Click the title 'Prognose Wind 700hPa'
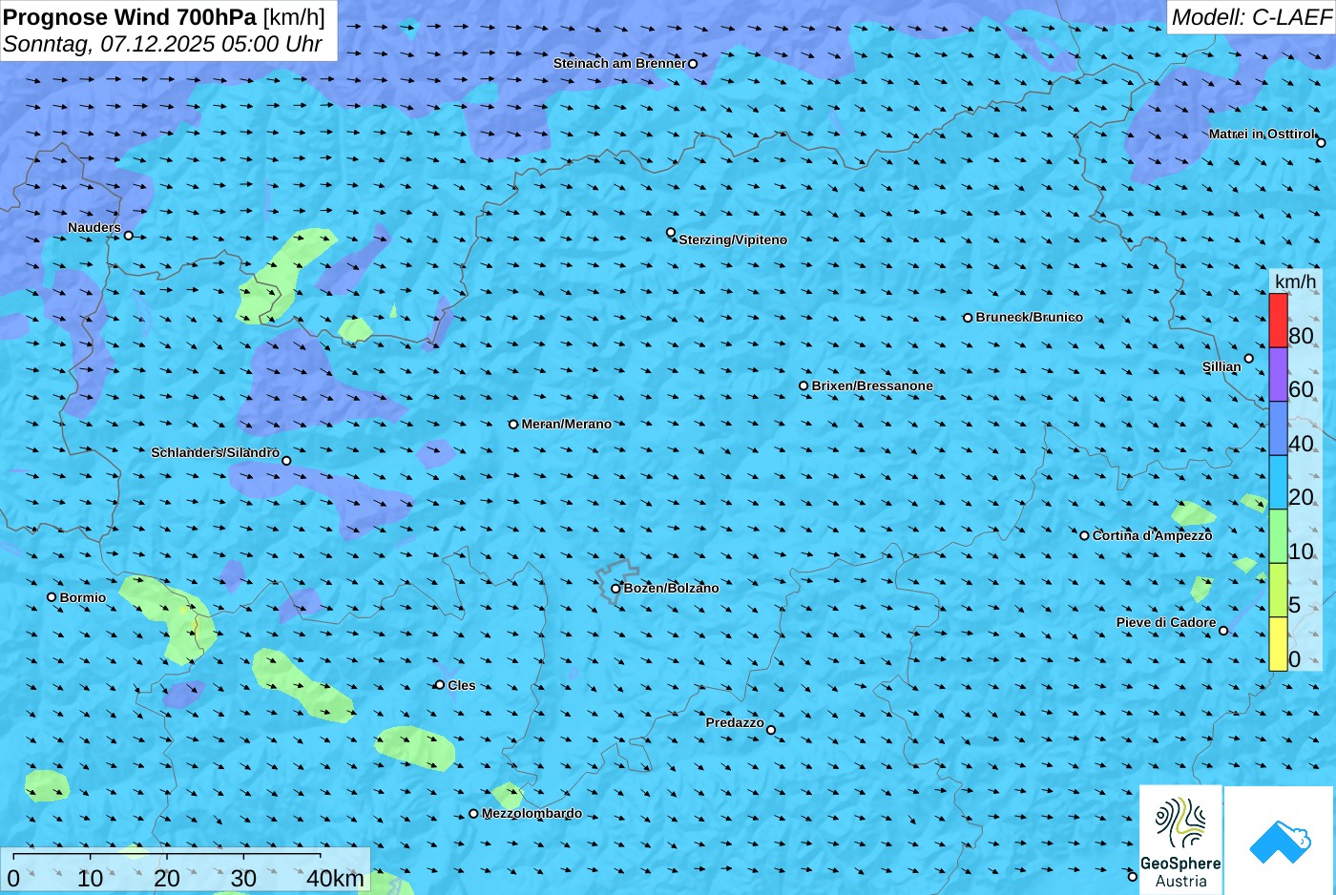Screen dimensions: 1336x895 pos(130,16)
